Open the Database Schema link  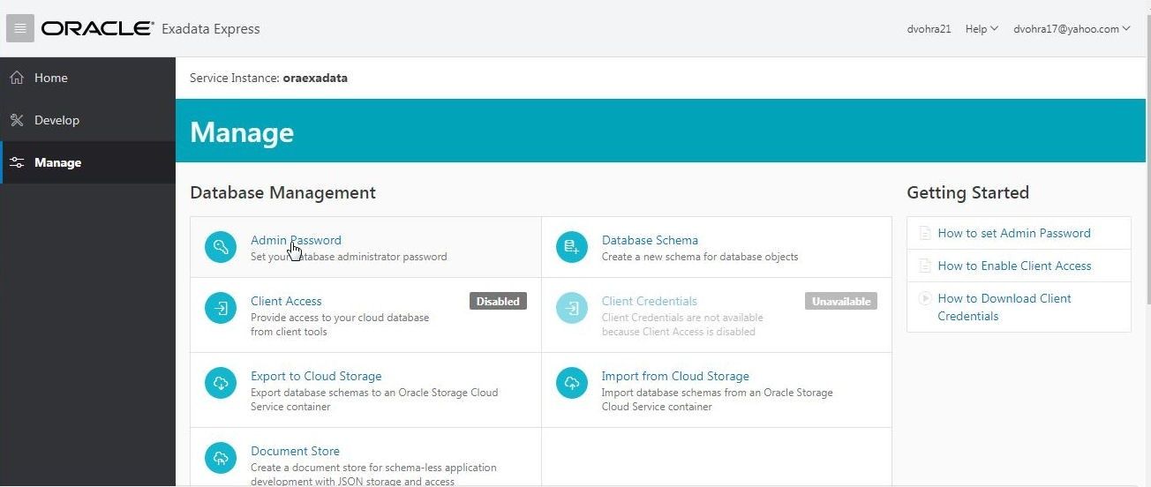click(x=650, y=240)
